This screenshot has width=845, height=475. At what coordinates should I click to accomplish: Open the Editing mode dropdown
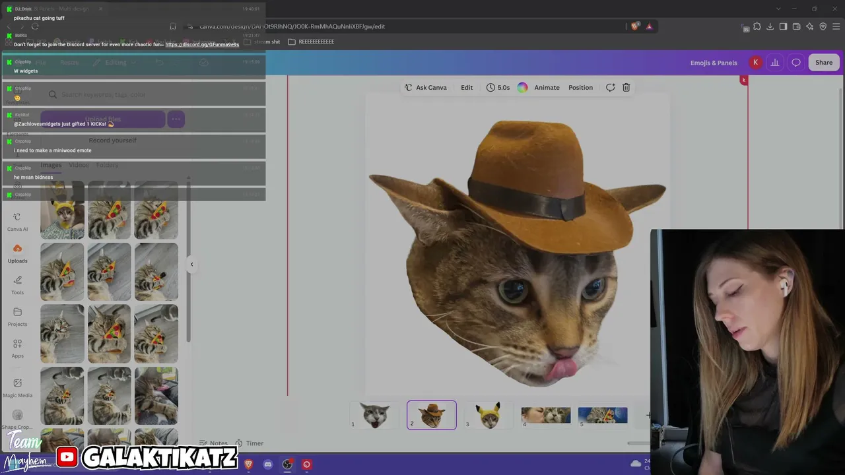[115, 63]
